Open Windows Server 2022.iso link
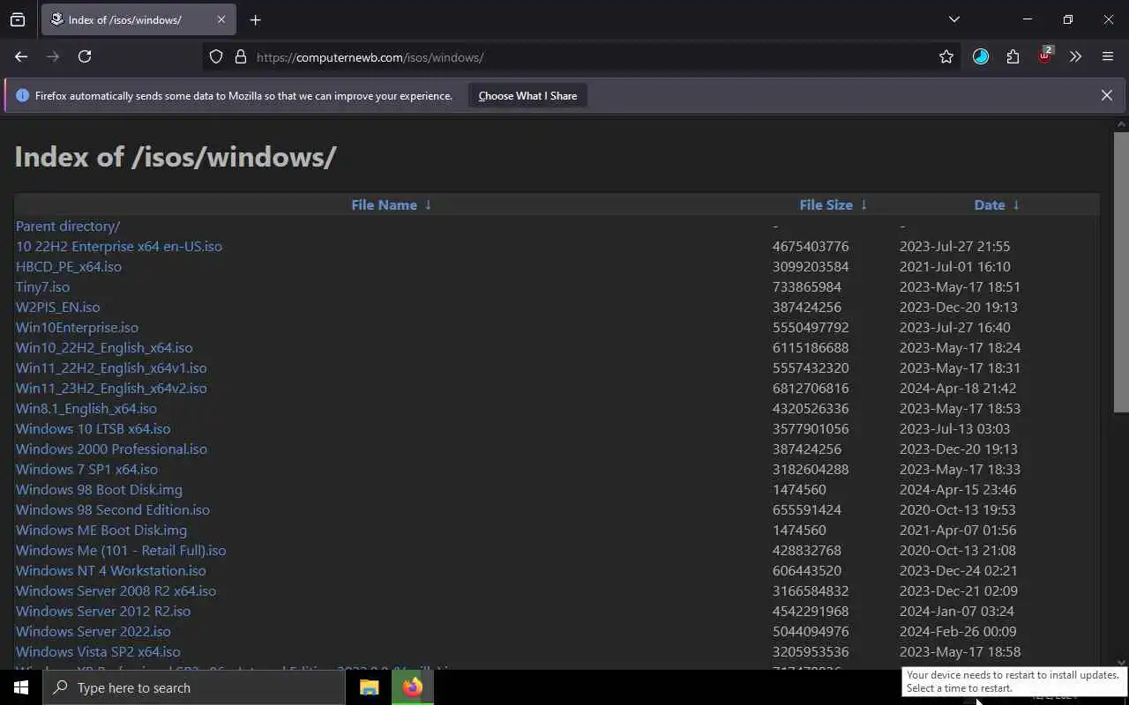The width and height of the screenshot is (1129, 705). (93, 632)
